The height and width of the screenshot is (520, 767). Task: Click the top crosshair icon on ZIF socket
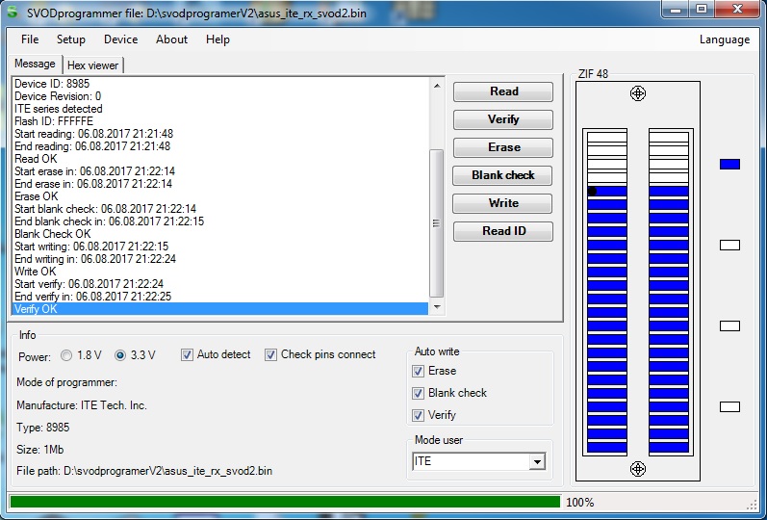[637, 93]
